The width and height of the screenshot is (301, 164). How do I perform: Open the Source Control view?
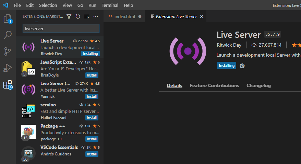click(8, 51)
